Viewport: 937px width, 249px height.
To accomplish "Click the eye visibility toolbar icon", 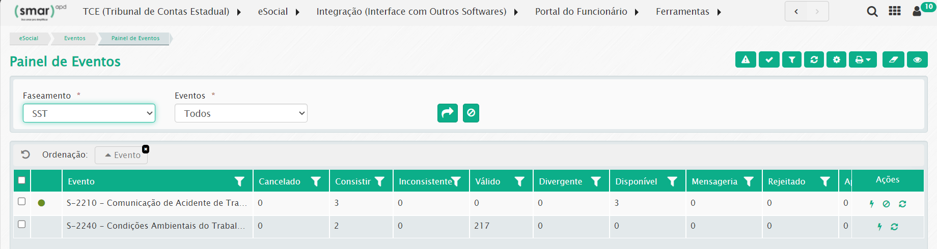I will click(917, 60).
